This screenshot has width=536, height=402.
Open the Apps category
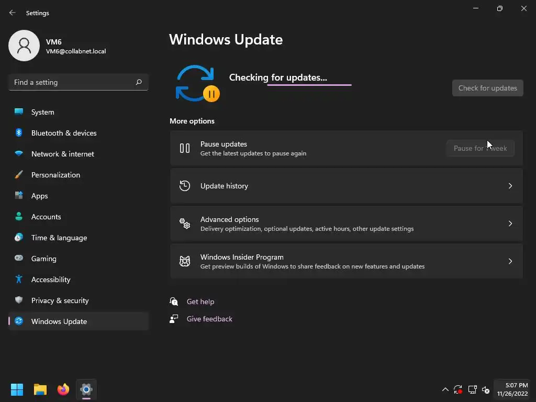click(79, 196)
